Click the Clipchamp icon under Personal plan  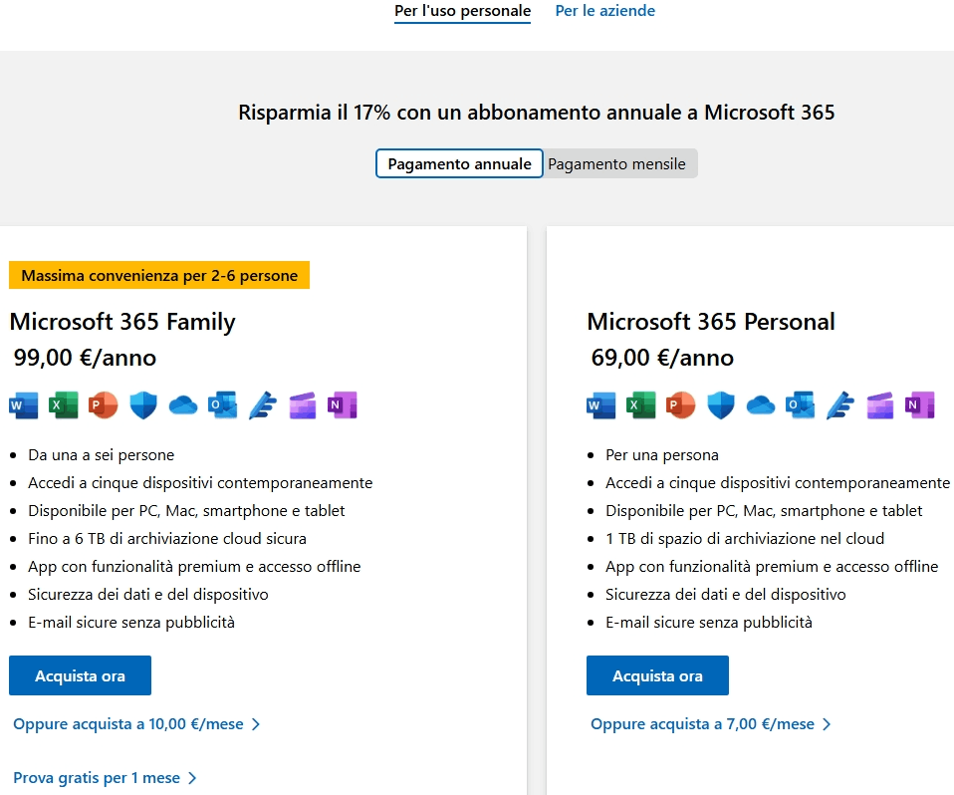(x=879, y=405)
